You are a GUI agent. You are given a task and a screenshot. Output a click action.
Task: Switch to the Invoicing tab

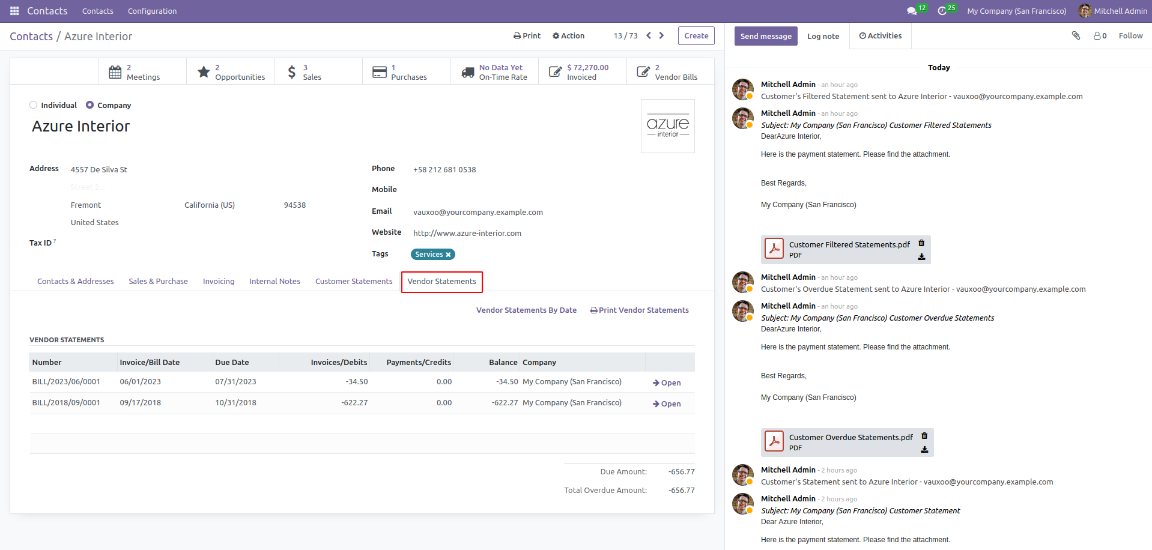219,281
